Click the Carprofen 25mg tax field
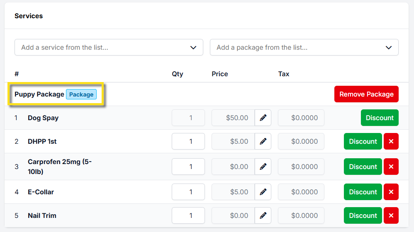Screen dimensions: 414x232 tap(301, 167)
